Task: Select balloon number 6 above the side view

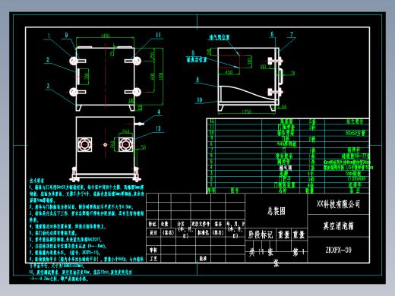Action: (272, 34)
